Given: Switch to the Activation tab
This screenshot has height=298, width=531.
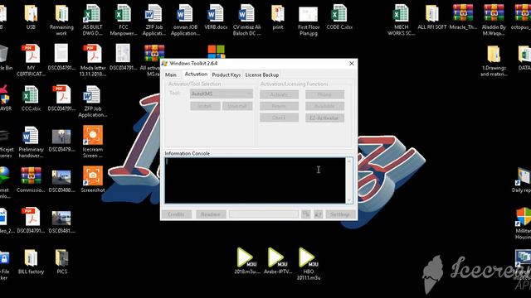Looking at the screenshot, I should tap(196, 74).
